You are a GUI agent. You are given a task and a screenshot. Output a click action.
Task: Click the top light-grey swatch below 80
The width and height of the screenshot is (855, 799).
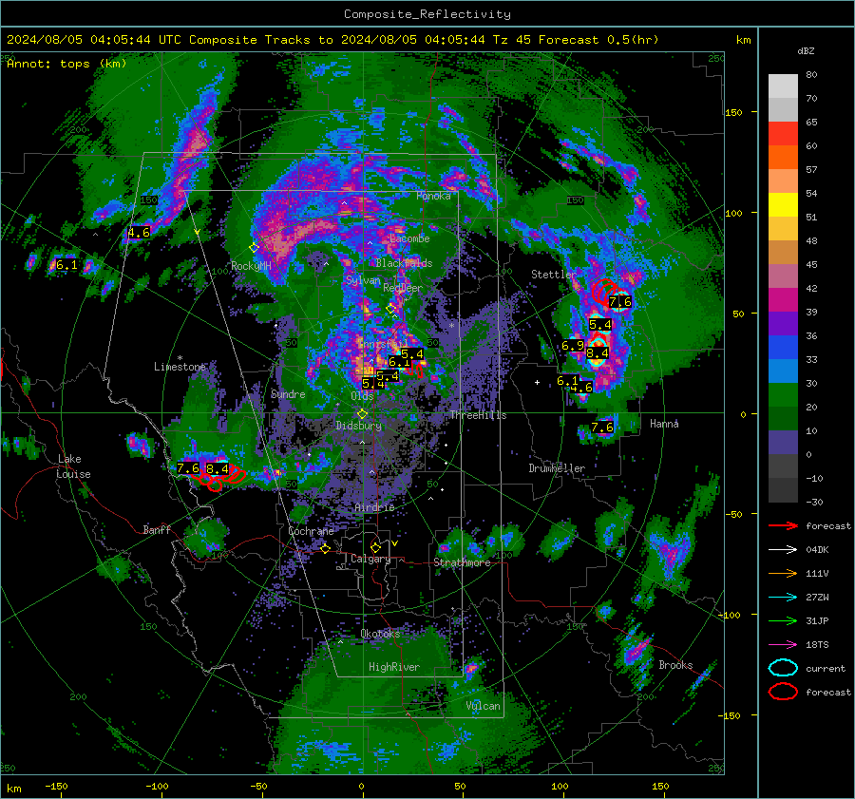pyautogui.click(x=783, y=86)
